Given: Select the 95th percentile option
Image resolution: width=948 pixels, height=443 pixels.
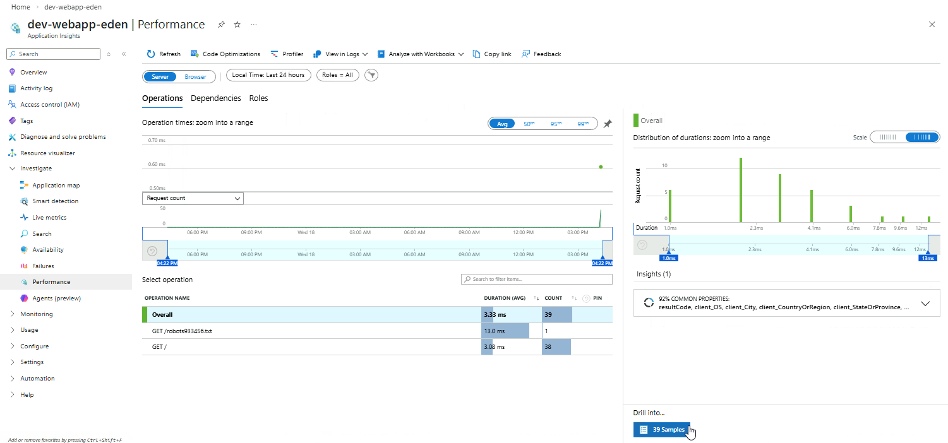Looking at the screenshot, I should (556, 124).
